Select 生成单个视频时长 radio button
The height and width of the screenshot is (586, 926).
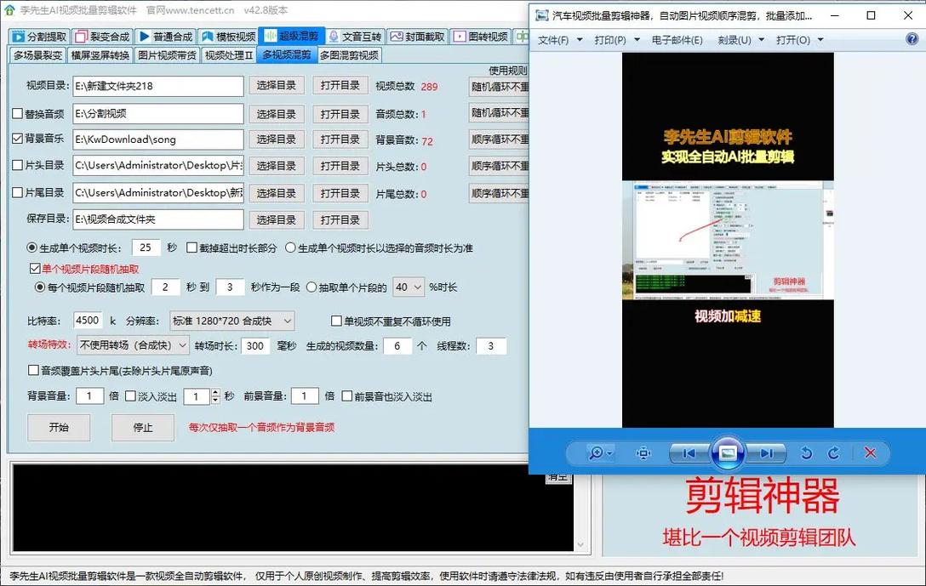pos(31,247)
